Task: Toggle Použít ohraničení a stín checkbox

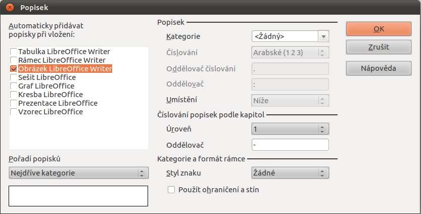Action: (171, 190)
